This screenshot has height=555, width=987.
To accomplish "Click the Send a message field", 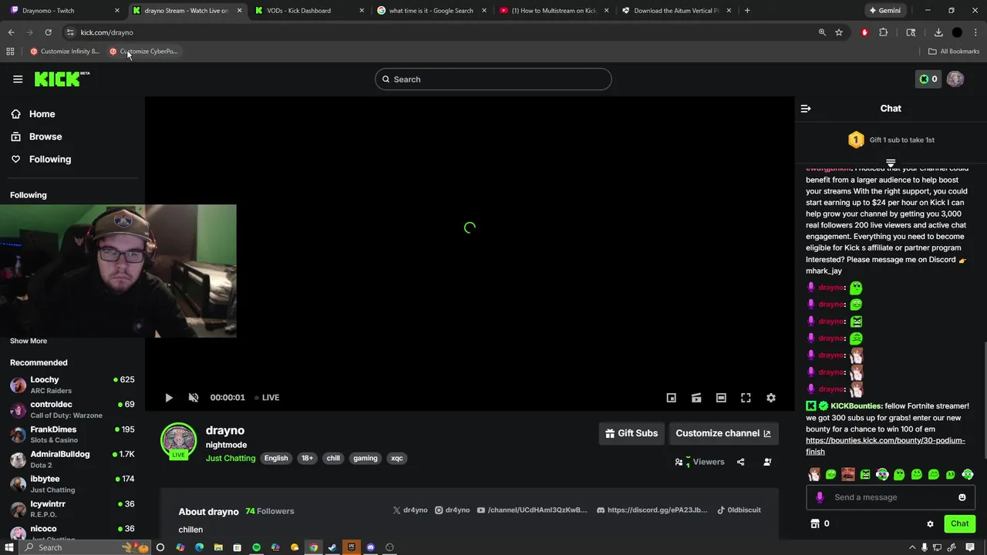I will click(891, 497).
